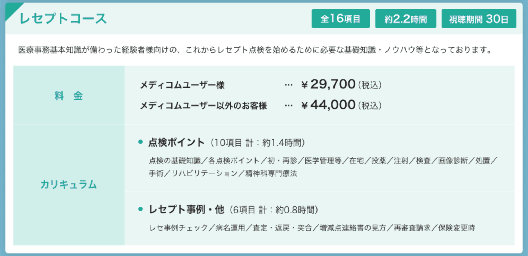Screen dimensions: 528x256
Task: Click the 6項目 計:約0.8時間 note
Action: 274,210
